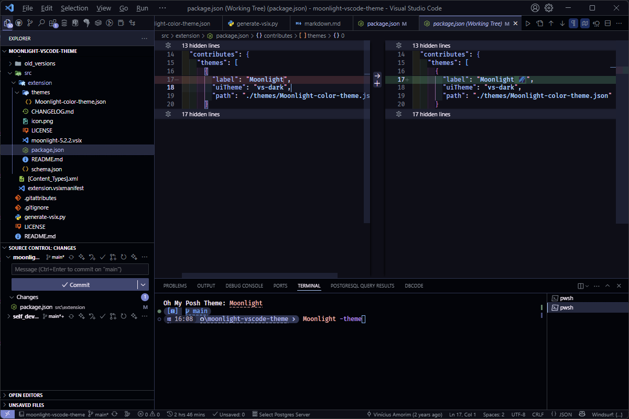Maximize the panel with up chevron
The width and height of the screenshot is (629, 419).
coord(608,285)
